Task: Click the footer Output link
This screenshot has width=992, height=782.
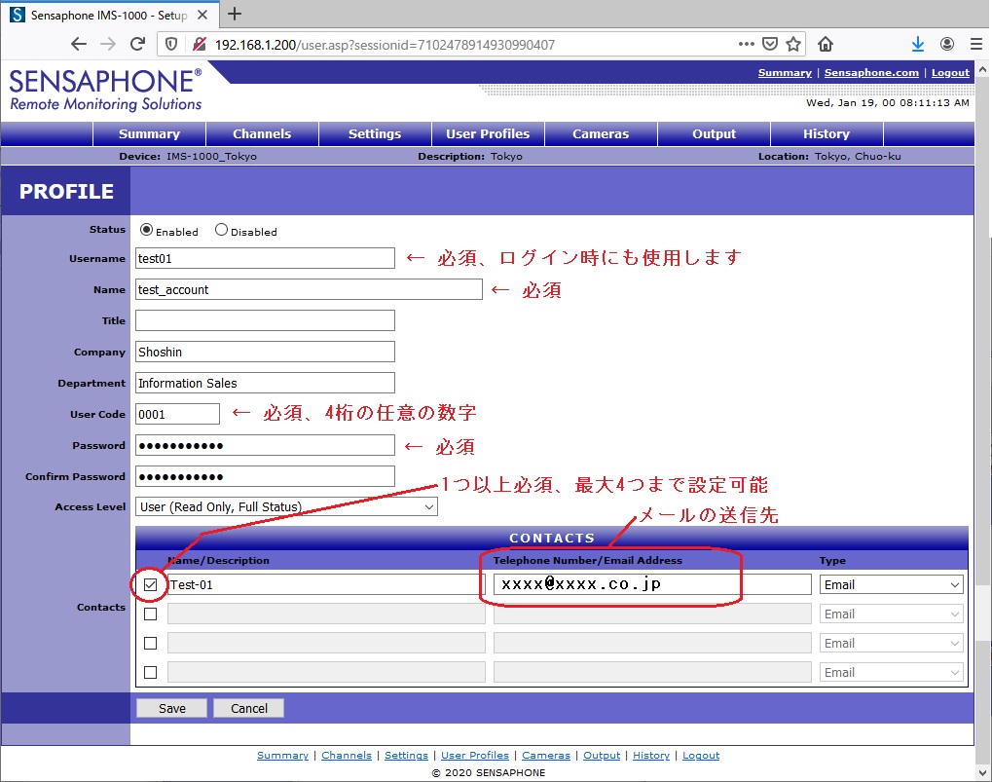Action: point(602,756)
